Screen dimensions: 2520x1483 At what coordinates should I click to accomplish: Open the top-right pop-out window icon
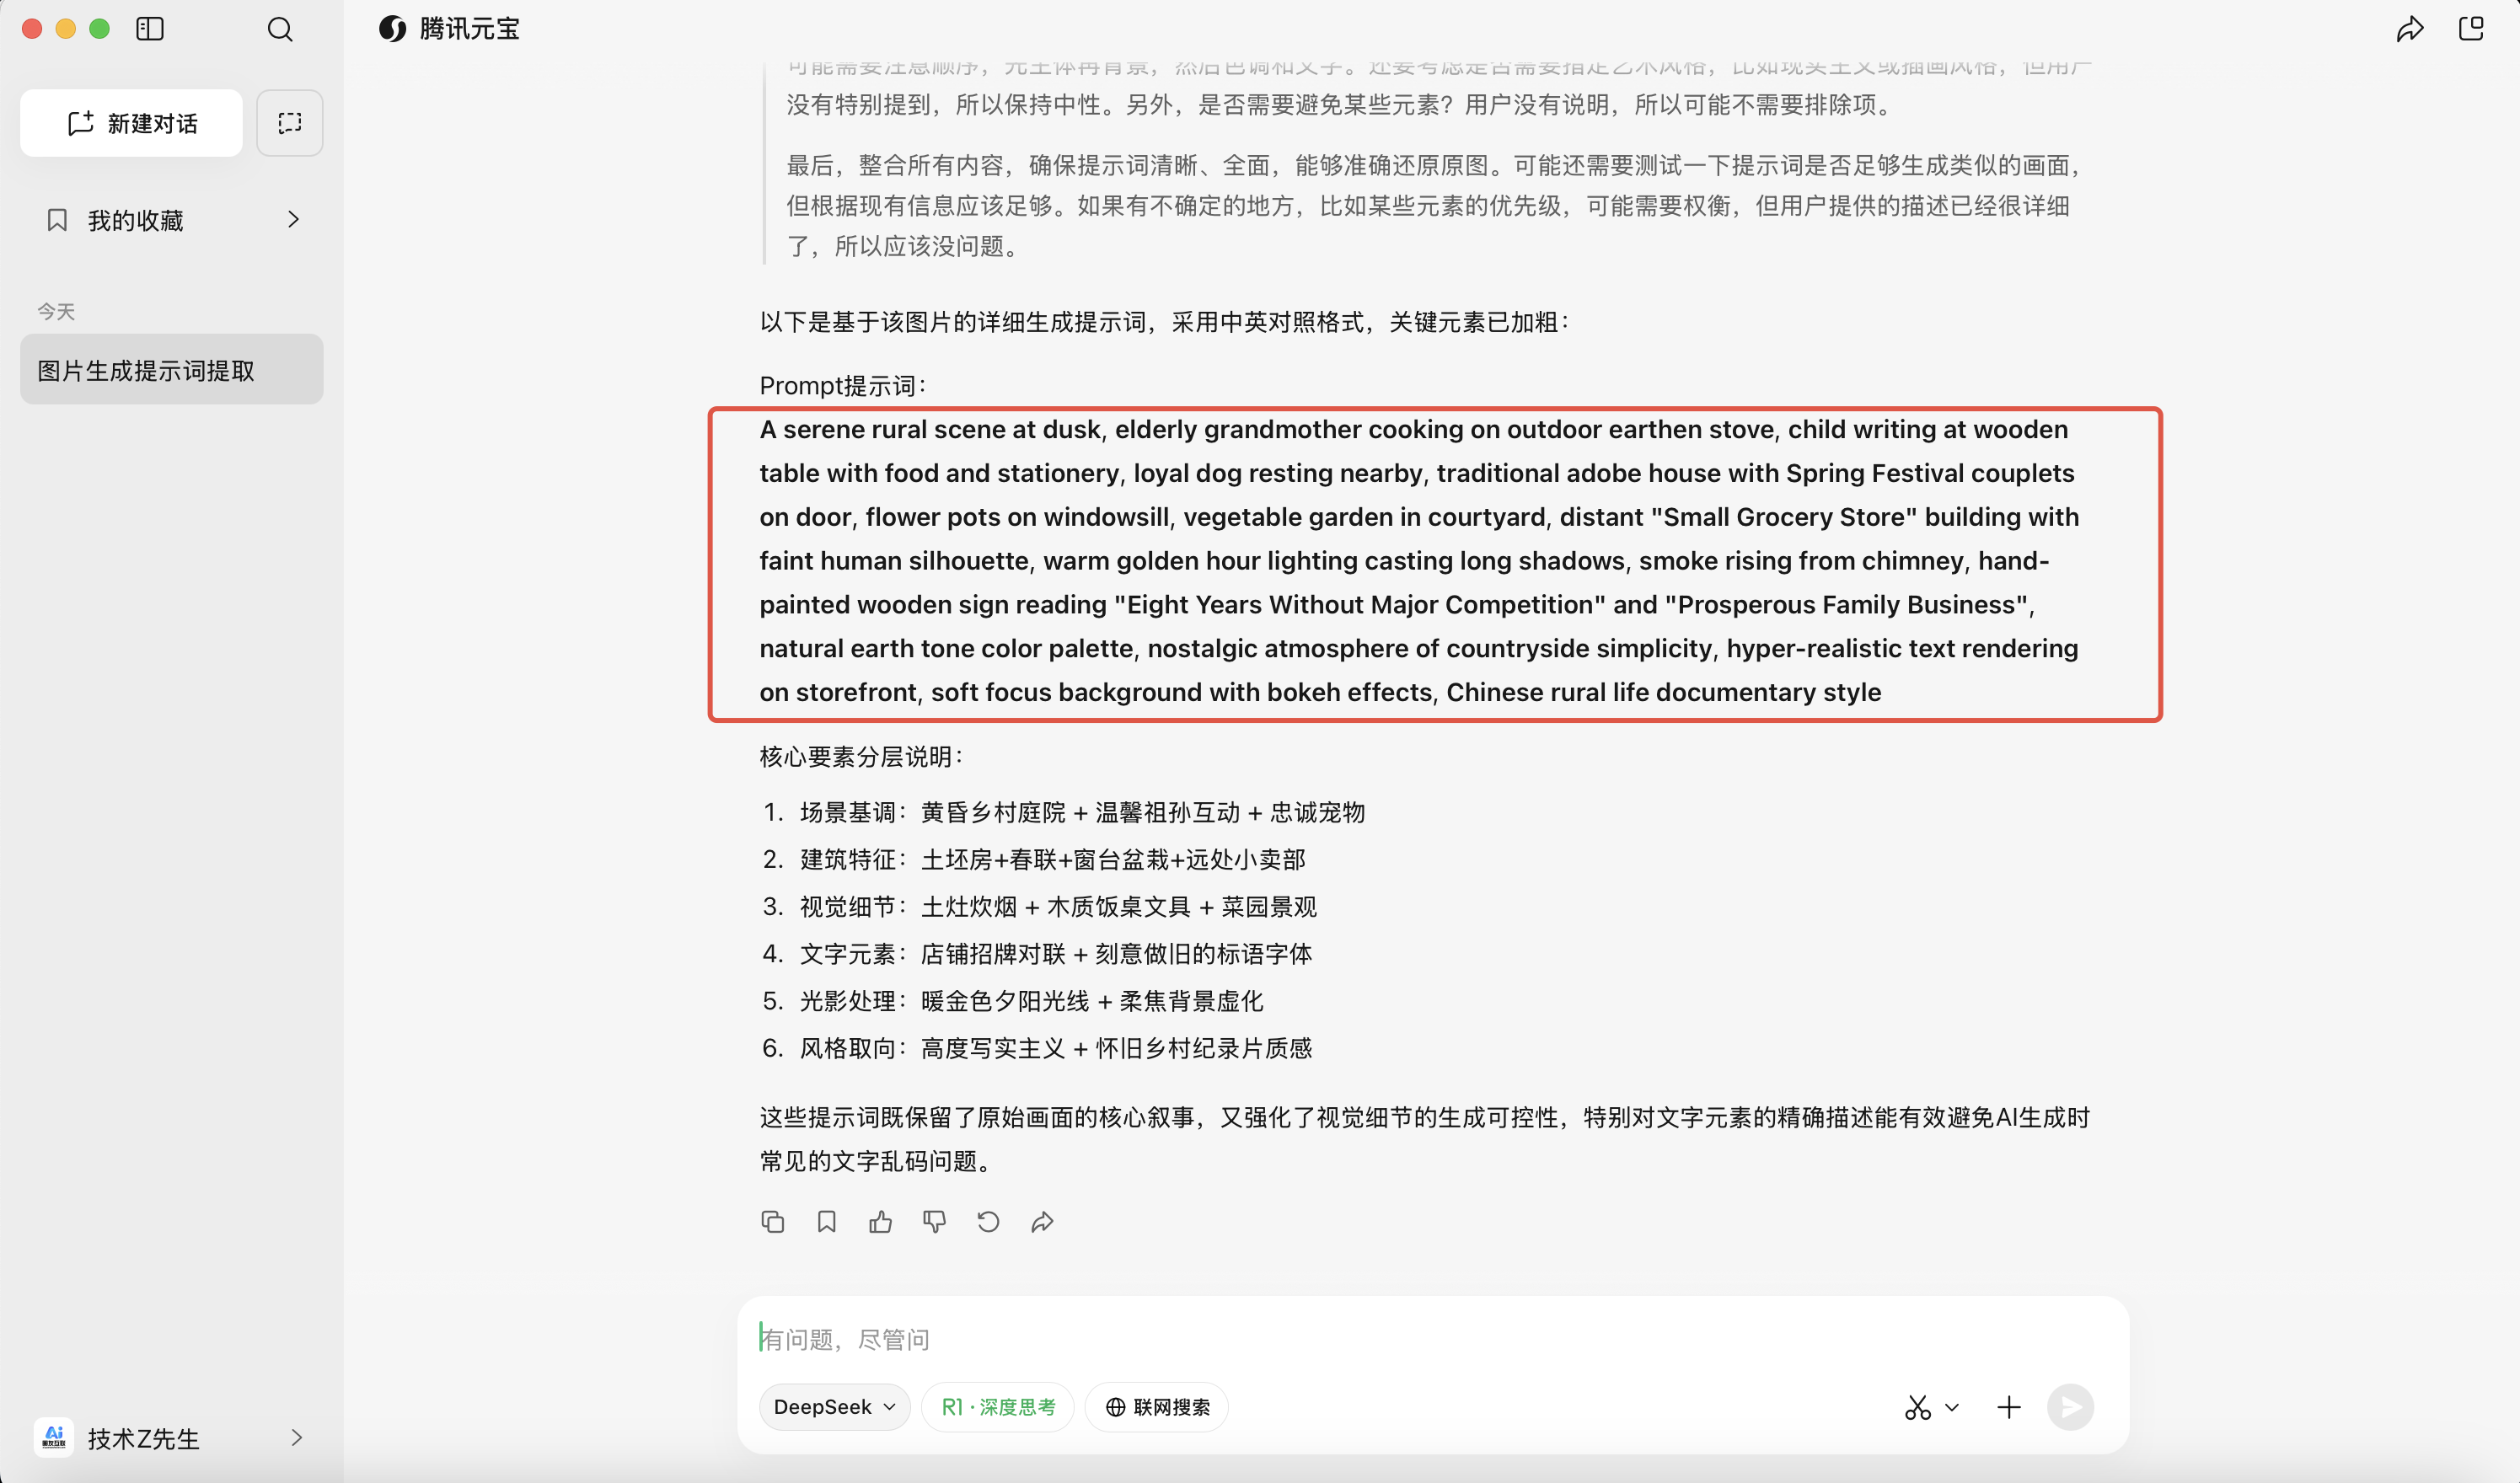(2471, 29)
